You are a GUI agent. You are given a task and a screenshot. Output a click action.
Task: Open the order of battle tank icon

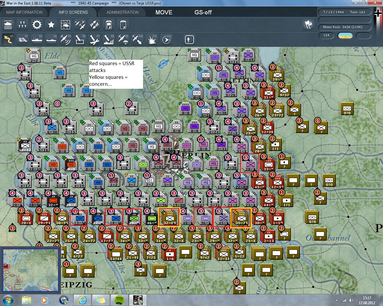click(8, 25)
